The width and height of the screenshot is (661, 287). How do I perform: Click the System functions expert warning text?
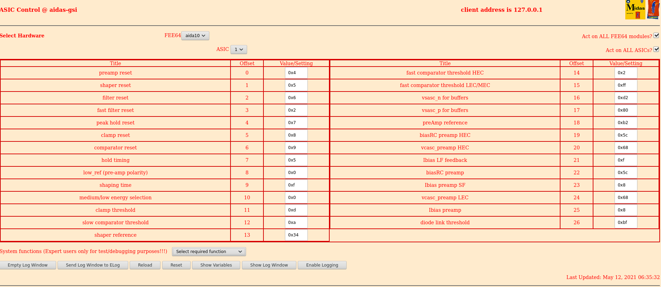pyautogui.click(x=84, y=251)
